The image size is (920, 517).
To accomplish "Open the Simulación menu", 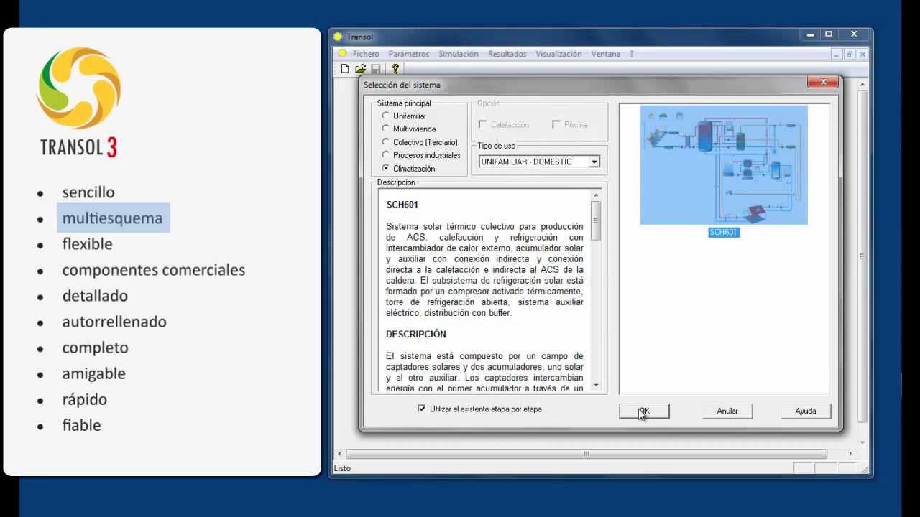I will coord(459,54).
